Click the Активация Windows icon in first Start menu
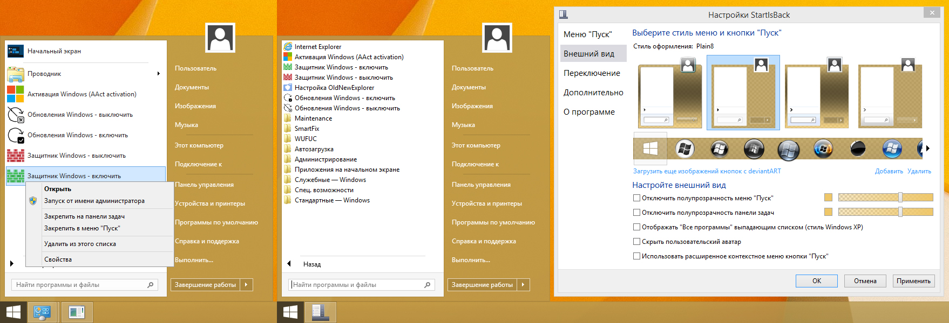This screenshot has width=949, height=323. (x=16, y=94)
